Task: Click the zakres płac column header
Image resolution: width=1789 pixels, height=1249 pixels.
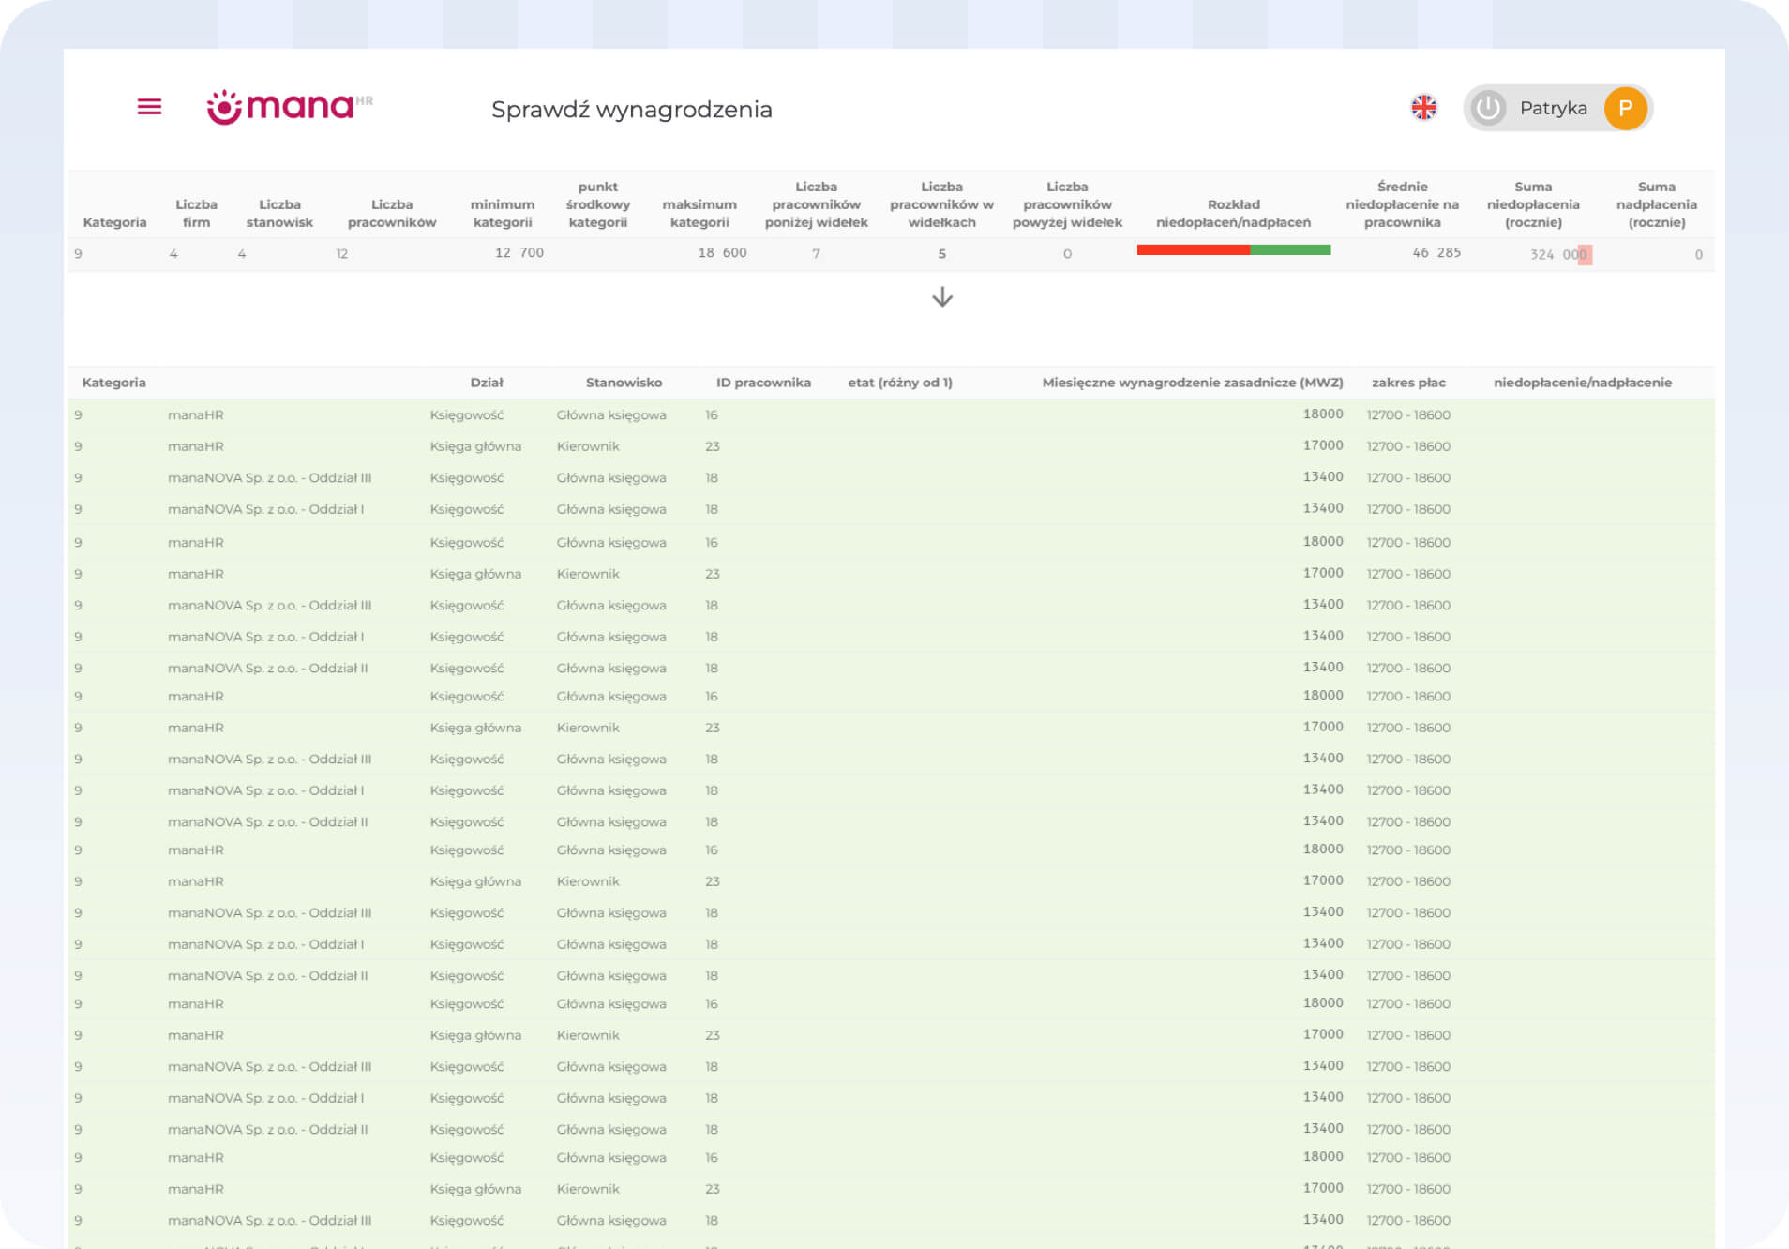Action: click(1407, 383)
